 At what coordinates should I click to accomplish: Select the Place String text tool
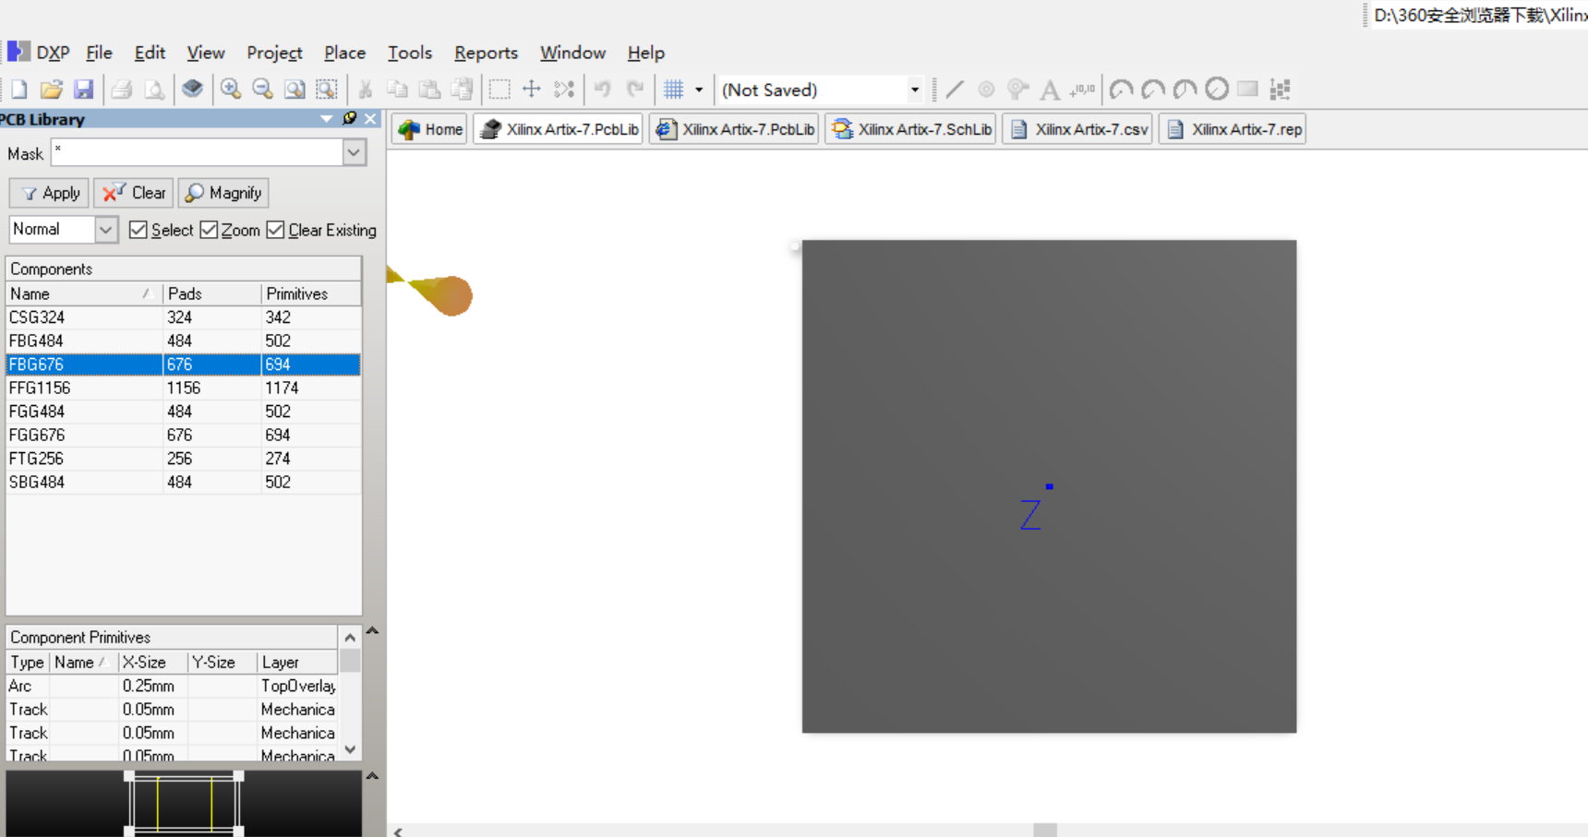click(1050, 90)
